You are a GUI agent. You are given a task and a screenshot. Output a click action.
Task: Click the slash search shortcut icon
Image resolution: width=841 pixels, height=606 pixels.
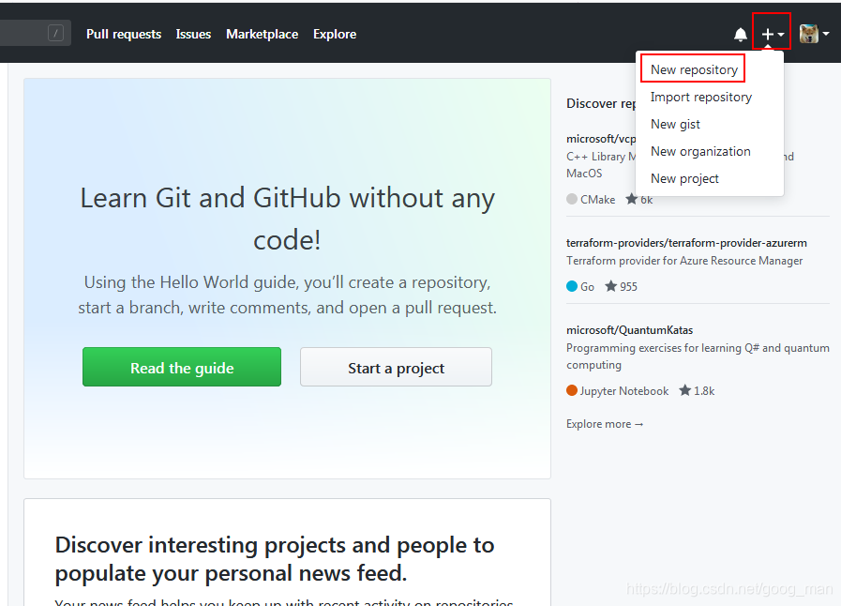click(x=55, y=33)
